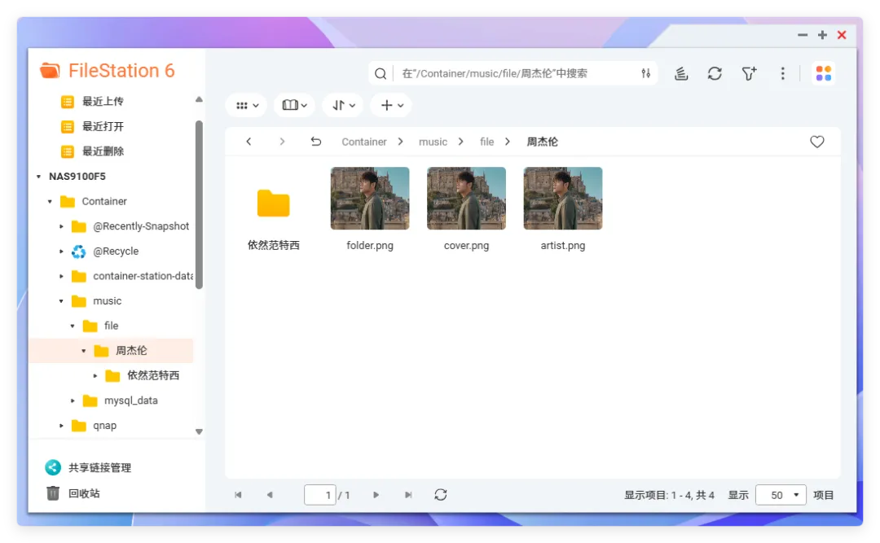Open the colorful apps grid icon
The image size is (880, 543).
(x=823, y=73)
